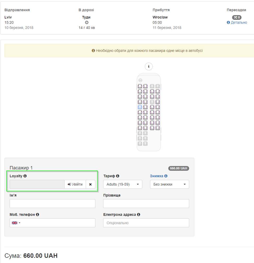The width and height of the screenshot is (254, 263).
Task: Click the info icon next to Loyalty
Action: [x=25, y=176]
